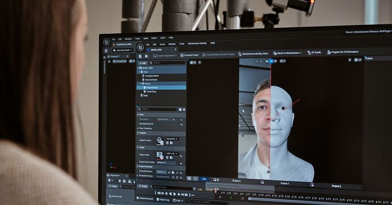Screen dimensions: 392x205
Task: Select the Template Mesh tree item
Action: pos(150,76)
